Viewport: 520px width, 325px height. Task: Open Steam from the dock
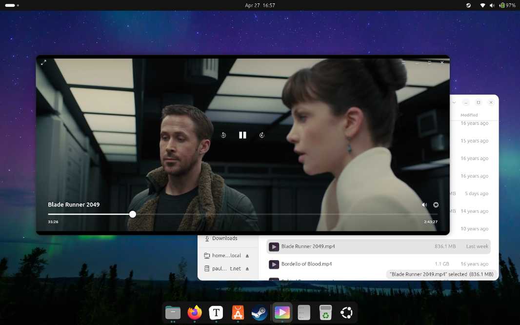pos(259,312)
